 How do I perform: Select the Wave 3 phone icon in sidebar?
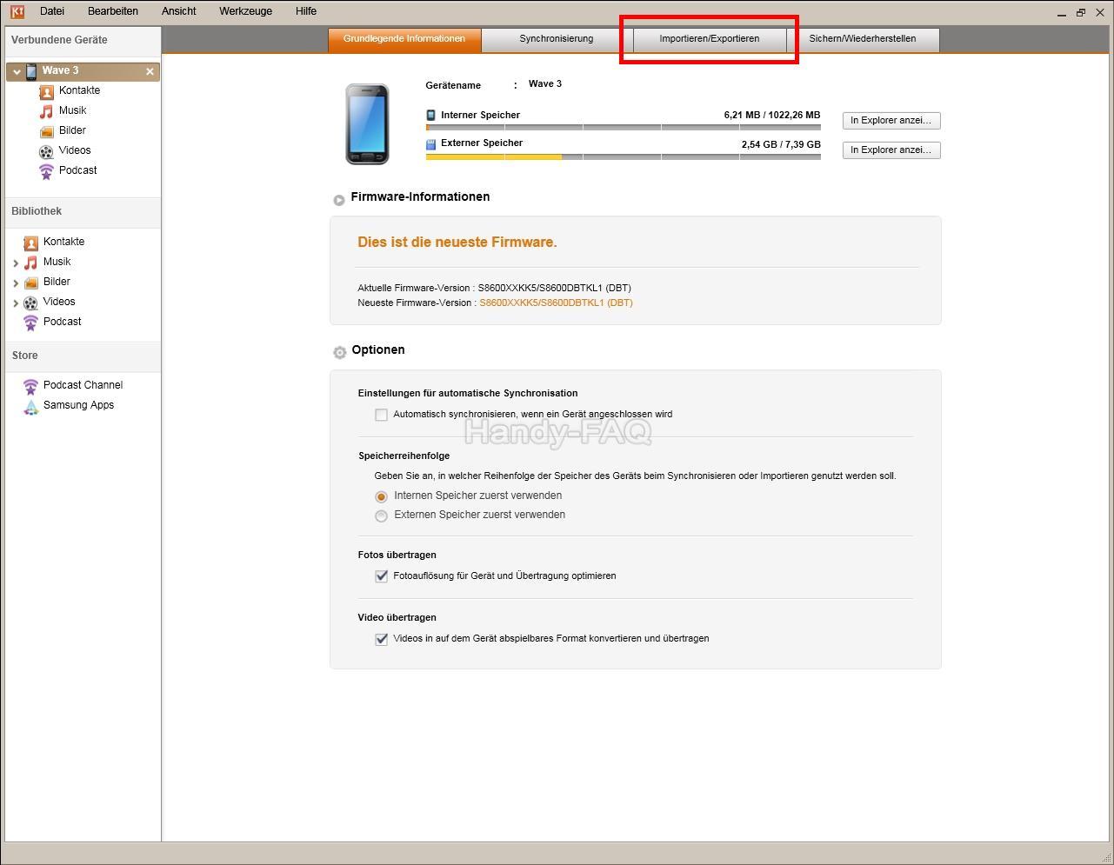31,71
